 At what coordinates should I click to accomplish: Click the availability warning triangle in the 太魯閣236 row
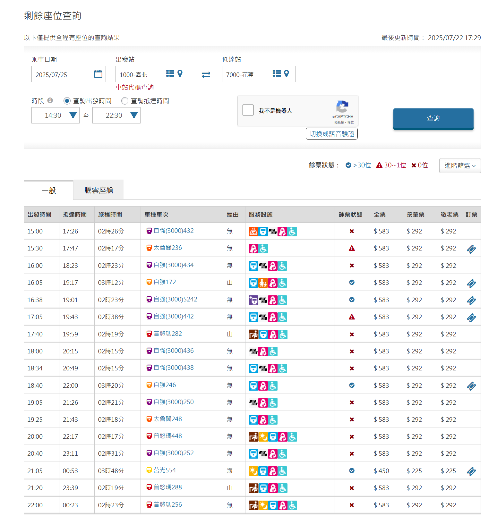point(352,248)
